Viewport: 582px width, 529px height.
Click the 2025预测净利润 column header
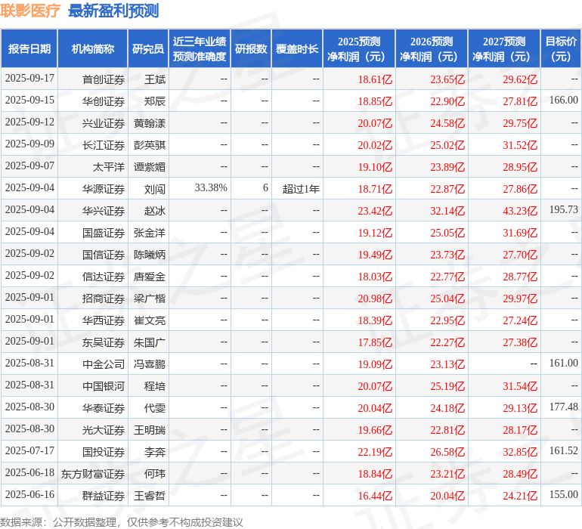359,49
